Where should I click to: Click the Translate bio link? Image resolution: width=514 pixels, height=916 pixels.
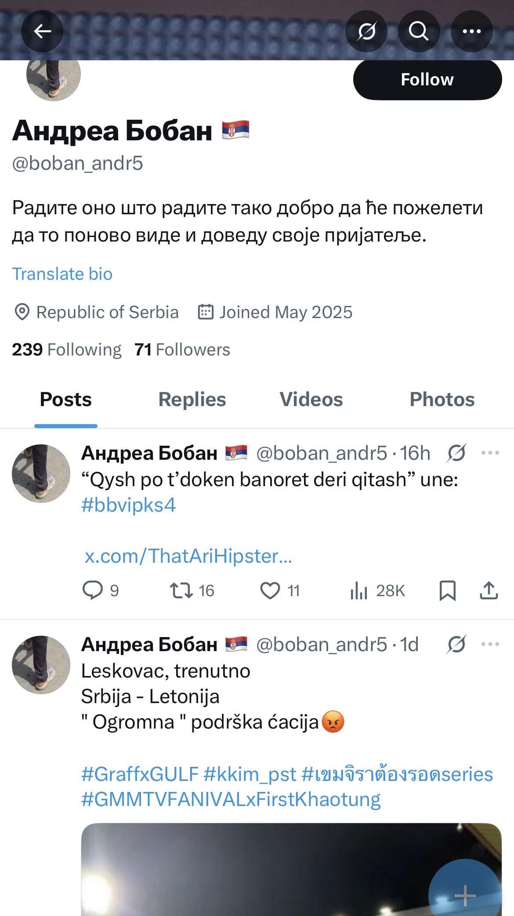tap(62, 274)
